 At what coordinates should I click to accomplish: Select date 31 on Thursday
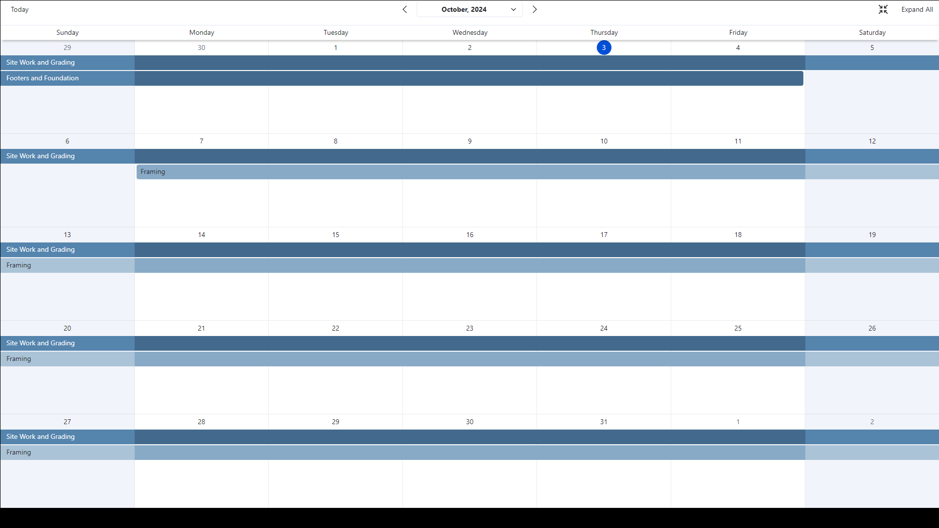[604, 422]
